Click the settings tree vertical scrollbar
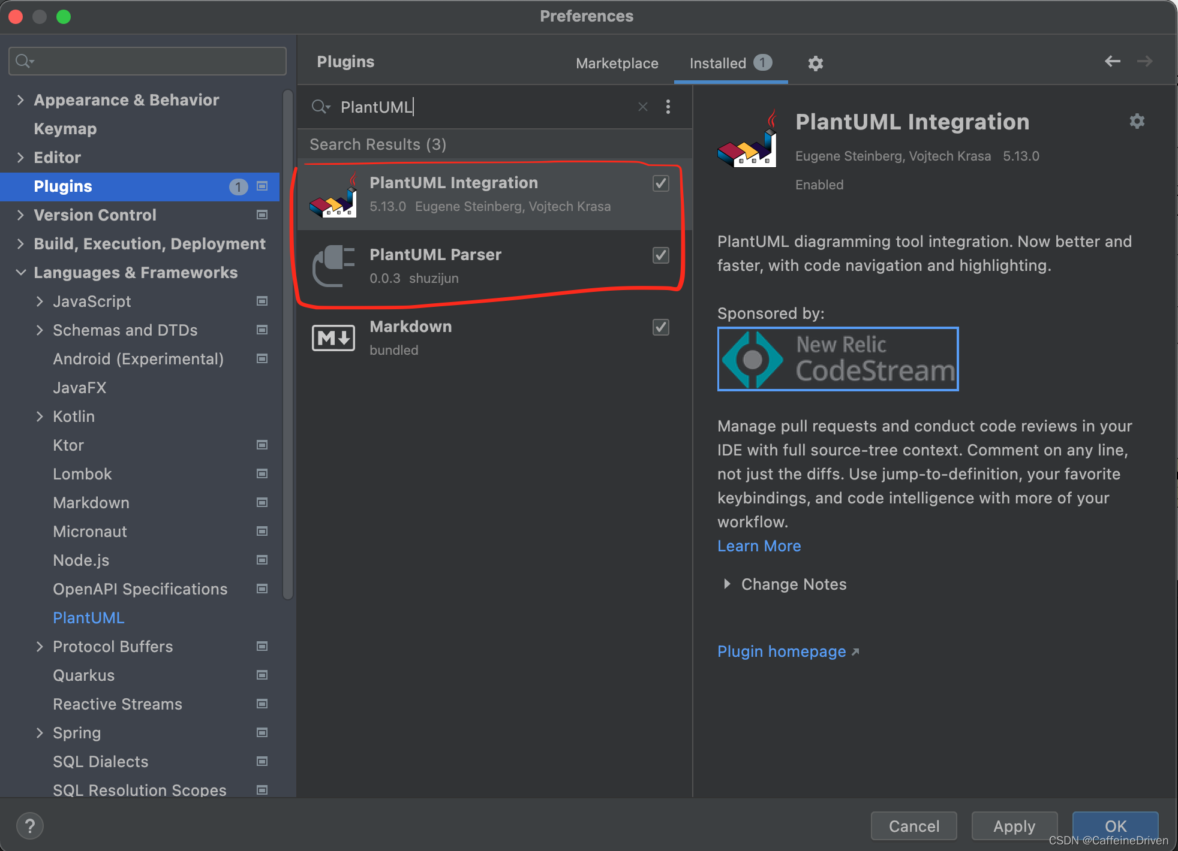 (288, 345)
